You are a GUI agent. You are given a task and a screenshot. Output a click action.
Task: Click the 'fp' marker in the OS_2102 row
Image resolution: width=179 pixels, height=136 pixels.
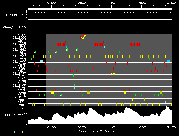(84, 35)
